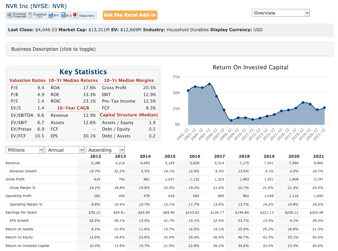Click the Revenue Growth row label

click(23, 171)
